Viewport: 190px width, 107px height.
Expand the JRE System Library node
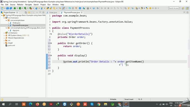[4, 35]
